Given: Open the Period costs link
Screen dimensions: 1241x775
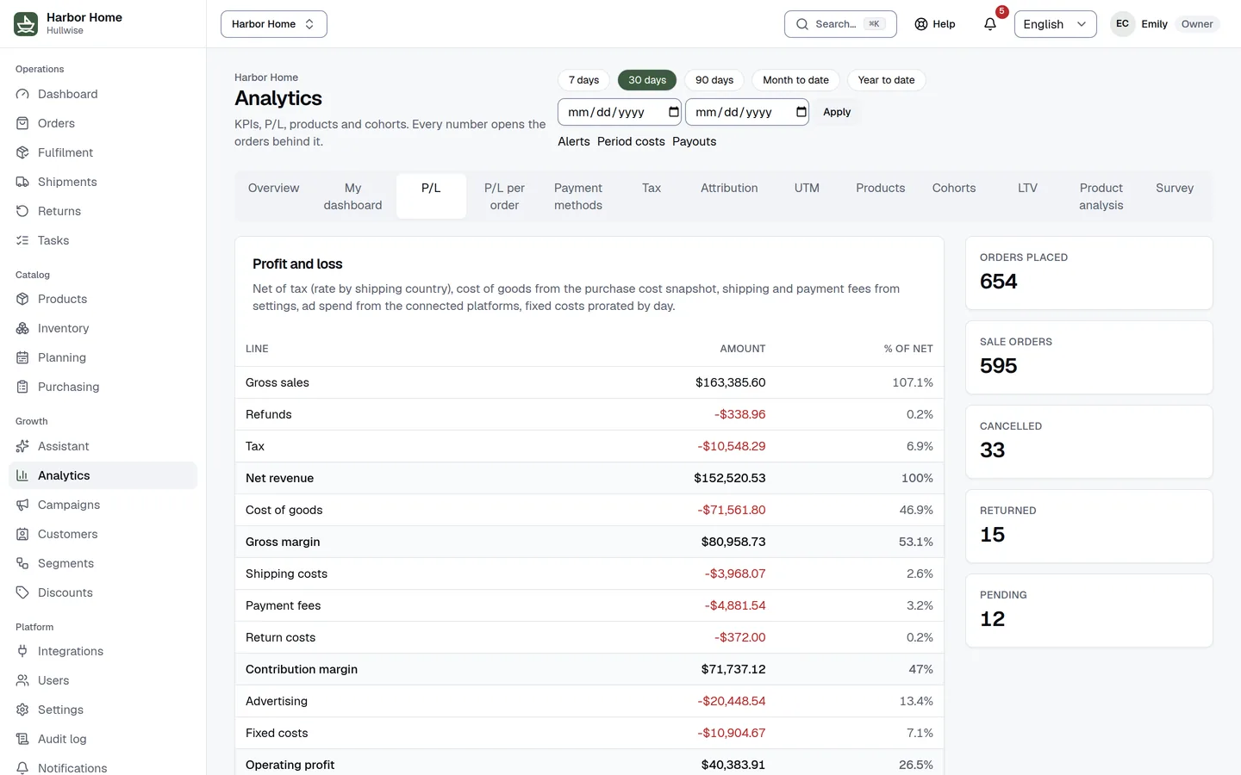Looking at the screenshot, I should [631, 141].
